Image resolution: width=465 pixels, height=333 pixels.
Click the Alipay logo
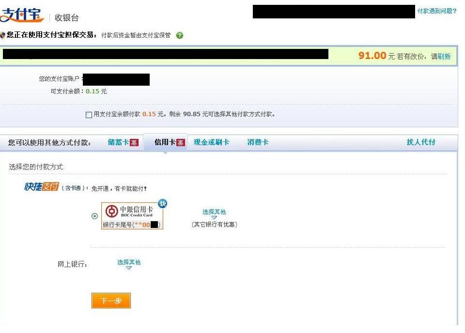(x=21, y=15)
